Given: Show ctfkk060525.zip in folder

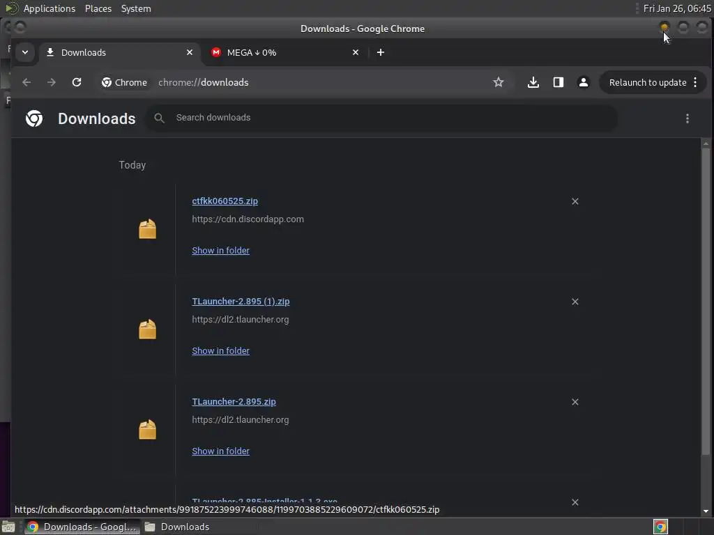Looking at the screenshot, I should pos(221,251).
